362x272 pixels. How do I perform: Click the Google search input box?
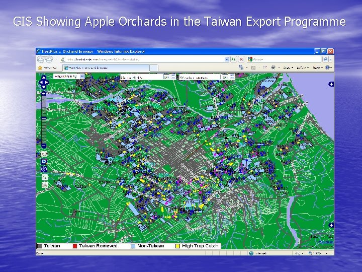[284, 59]
